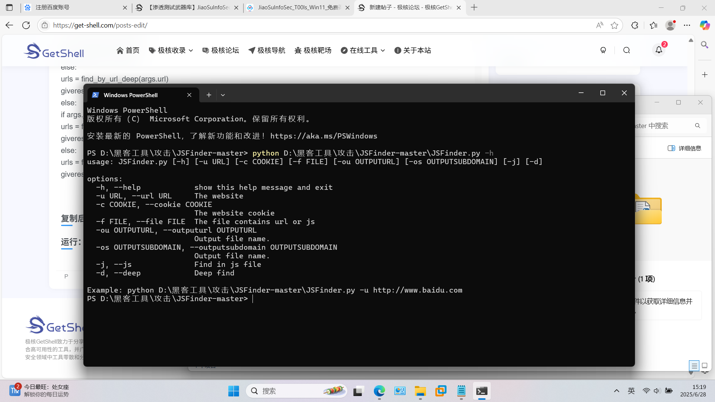
Task: Toggle 详细信息 details pane in File Explorer
Action: coord(684,148)
